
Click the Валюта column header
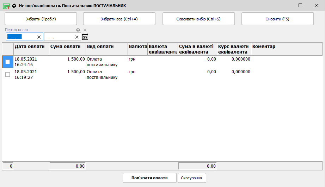point(137,49)
